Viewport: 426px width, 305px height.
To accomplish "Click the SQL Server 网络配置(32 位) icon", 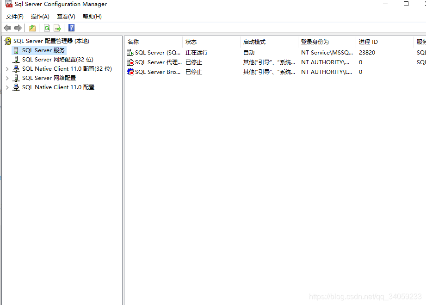I will coord(16,60).
